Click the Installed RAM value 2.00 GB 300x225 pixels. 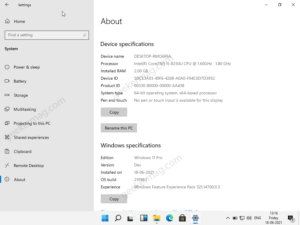141,71
